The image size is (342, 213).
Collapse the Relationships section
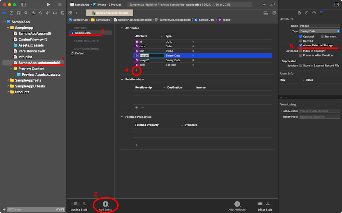pos(122,79)
